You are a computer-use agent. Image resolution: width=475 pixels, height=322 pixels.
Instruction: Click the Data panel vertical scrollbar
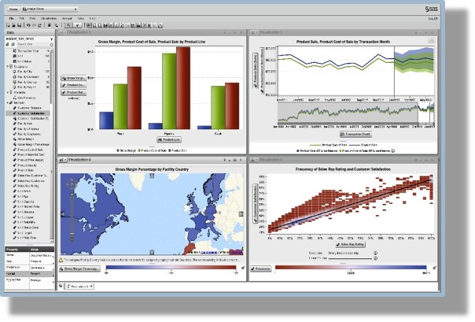52,146
